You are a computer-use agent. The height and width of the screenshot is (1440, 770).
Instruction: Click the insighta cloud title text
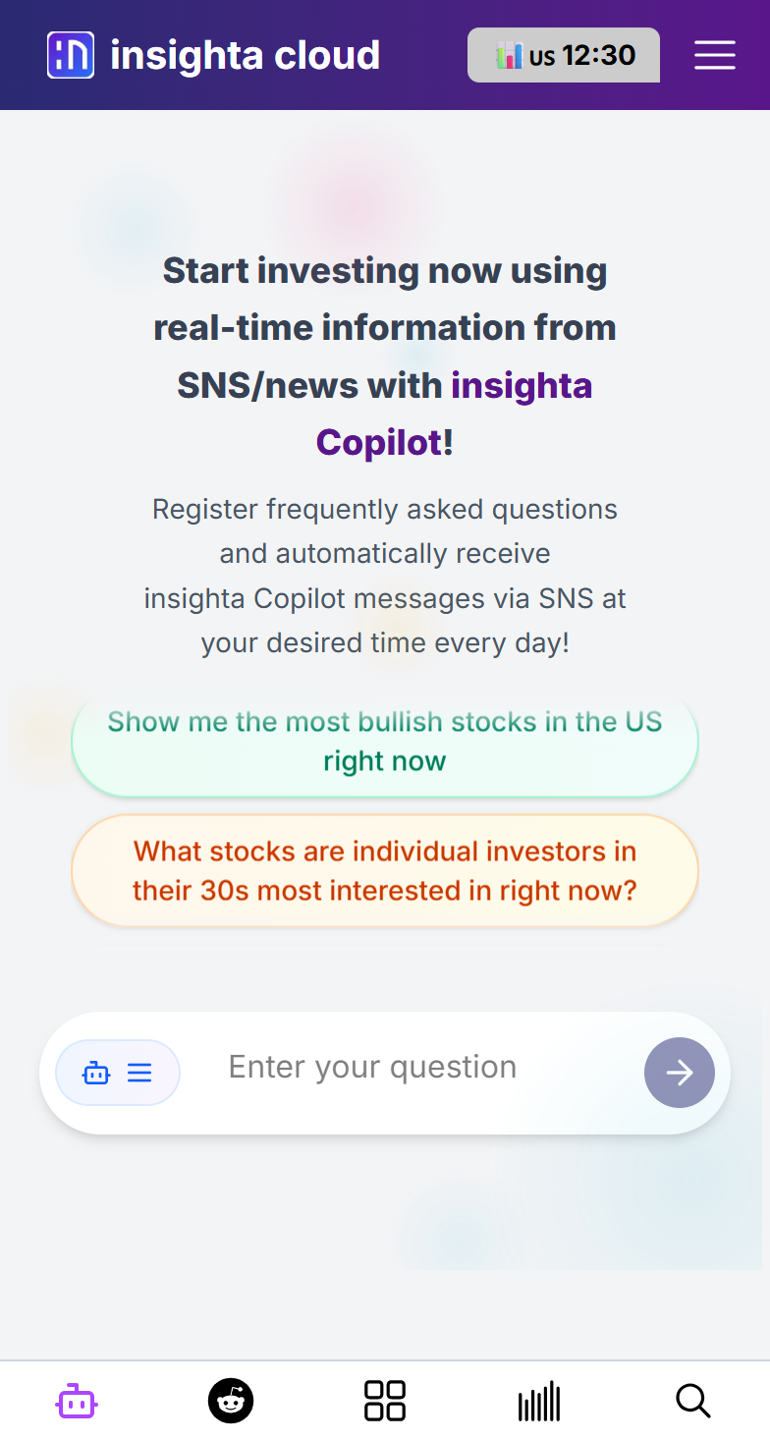click(x=246, y=55)
